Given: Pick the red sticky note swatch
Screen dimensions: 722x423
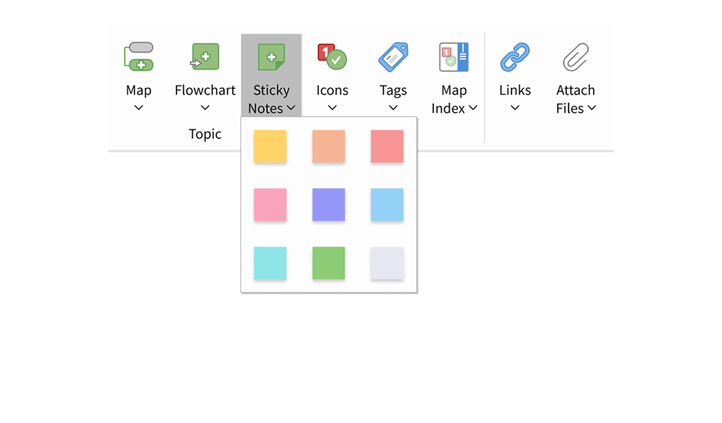Looking at the screenshot, I should (387, 146).
